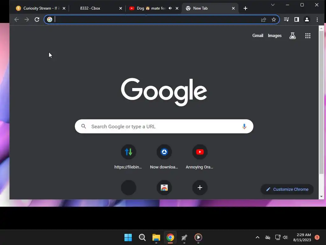The width and height of the screenshot is (326, 245).
Task: Click the Chrome taskbar icon
Action: point(170,237)
